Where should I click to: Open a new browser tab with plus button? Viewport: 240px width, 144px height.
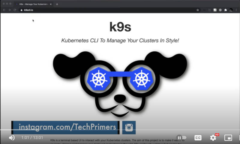coord(57,4)
